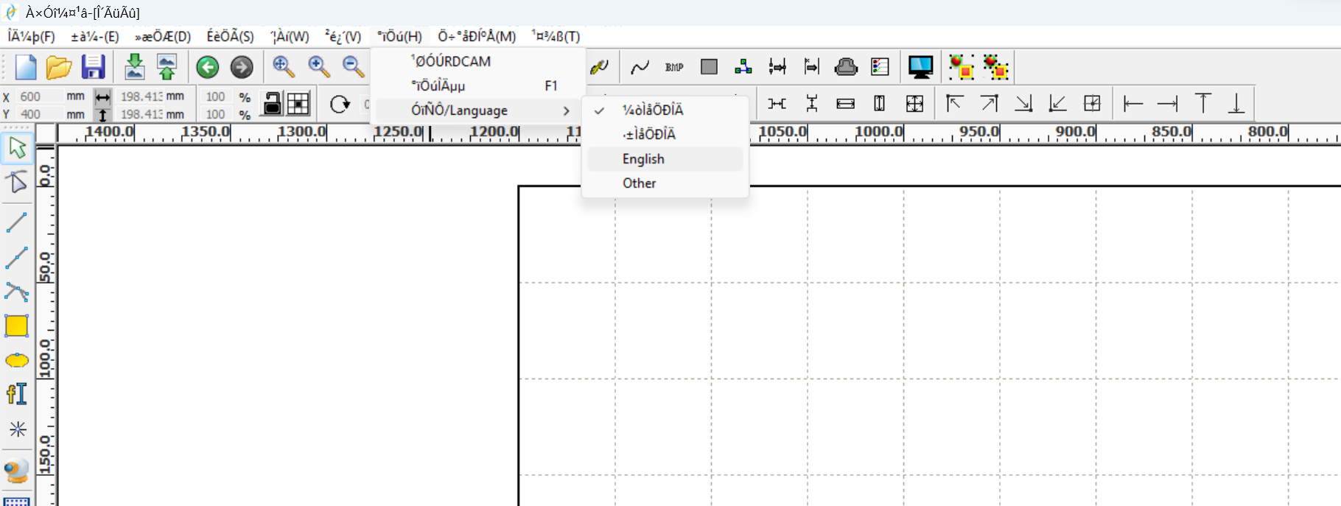The image size is (1341, 506).
Task: Select the checked Simplified Chinese language option
Action: (653, 110)
